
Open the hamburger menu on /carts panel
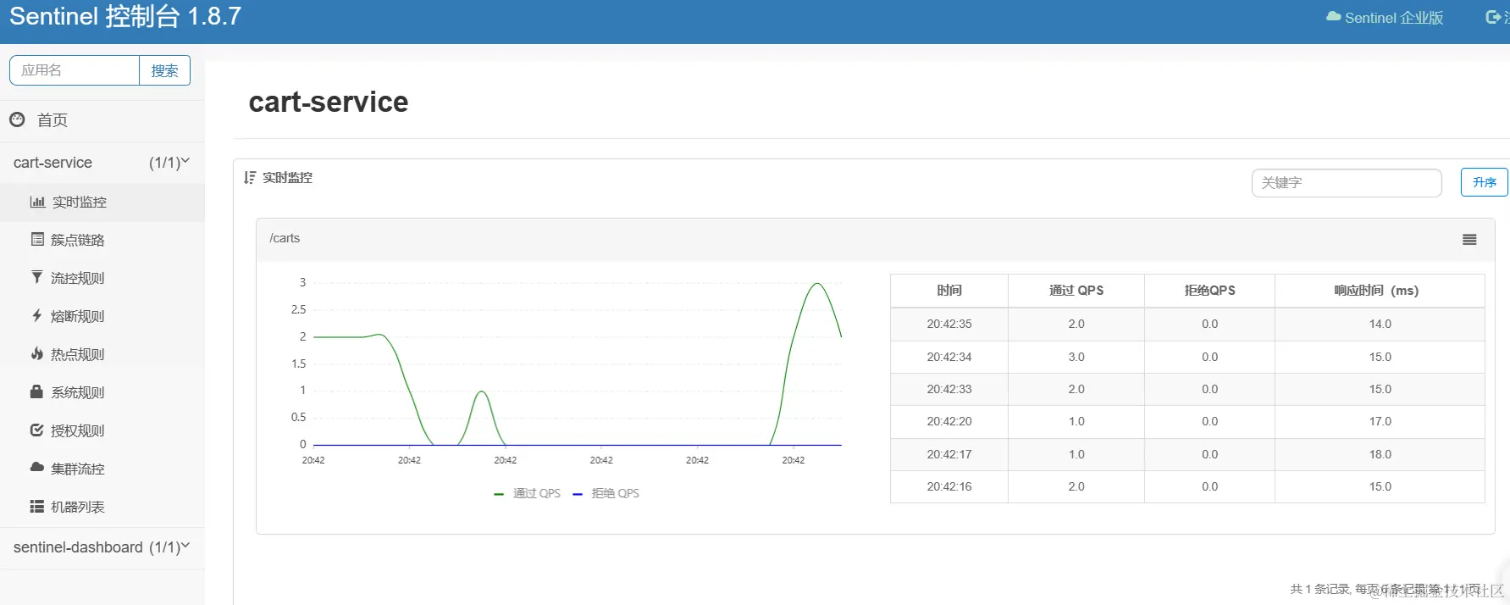[1469, 240]
